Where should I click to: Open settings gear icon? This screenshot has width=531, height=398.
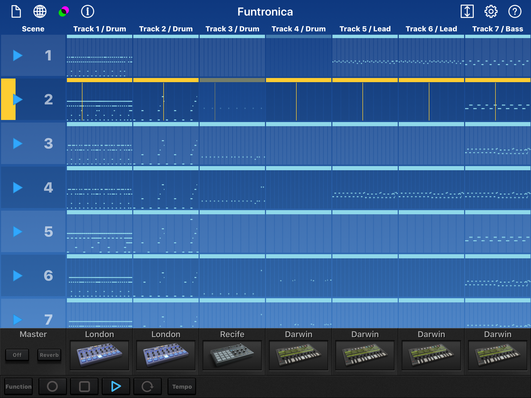pyautogui.click(x=491, y=12)
